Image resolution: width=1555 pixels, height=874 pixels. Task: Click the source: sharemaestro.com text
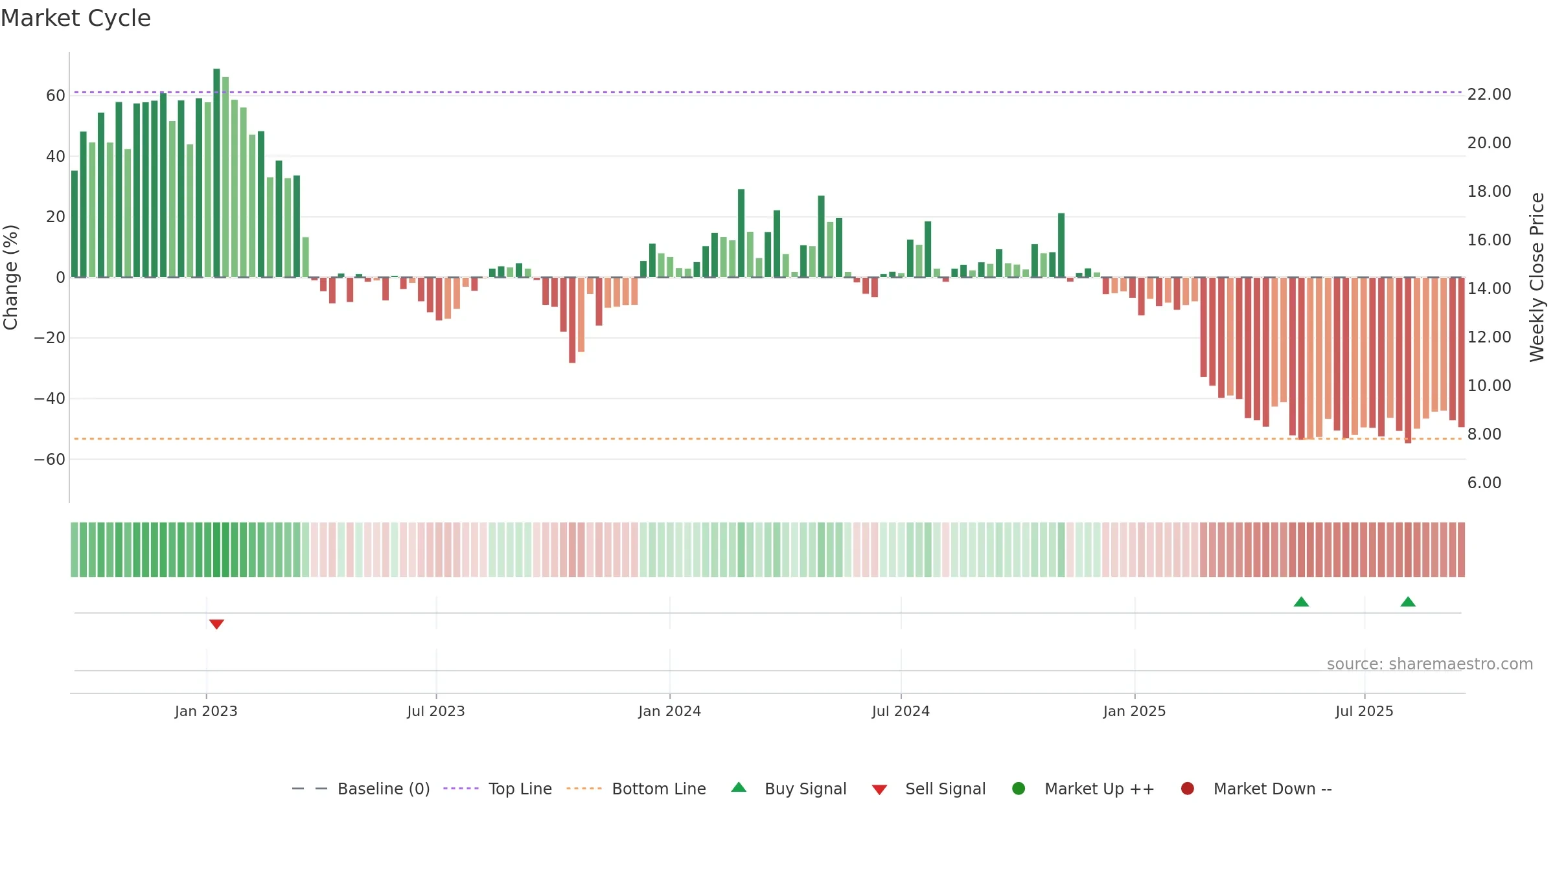tap(1430, 664)
